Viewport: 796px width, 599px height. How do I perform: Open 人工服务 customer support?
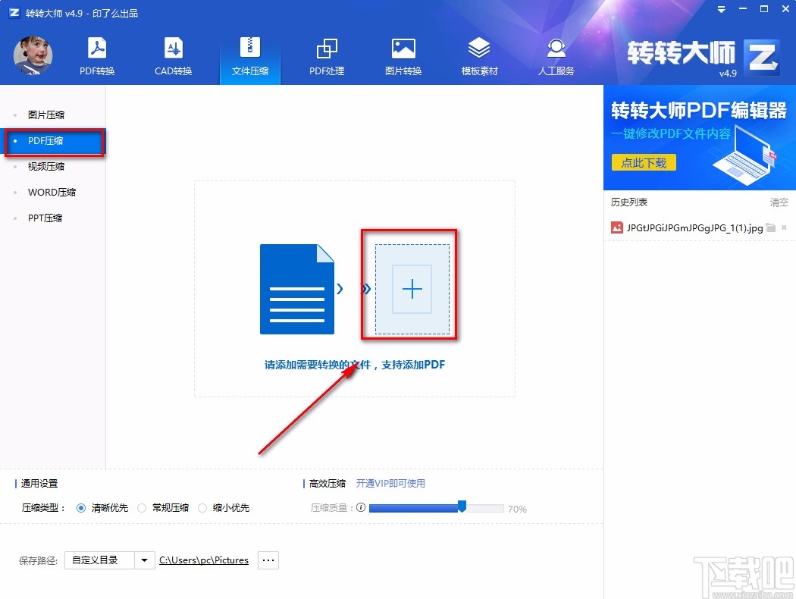pos(556,55)
